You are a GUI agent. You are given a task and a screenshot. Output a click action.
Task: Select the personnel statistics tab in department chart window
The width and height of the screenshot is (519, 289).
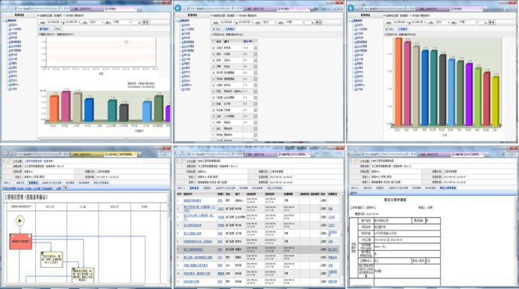57,29
